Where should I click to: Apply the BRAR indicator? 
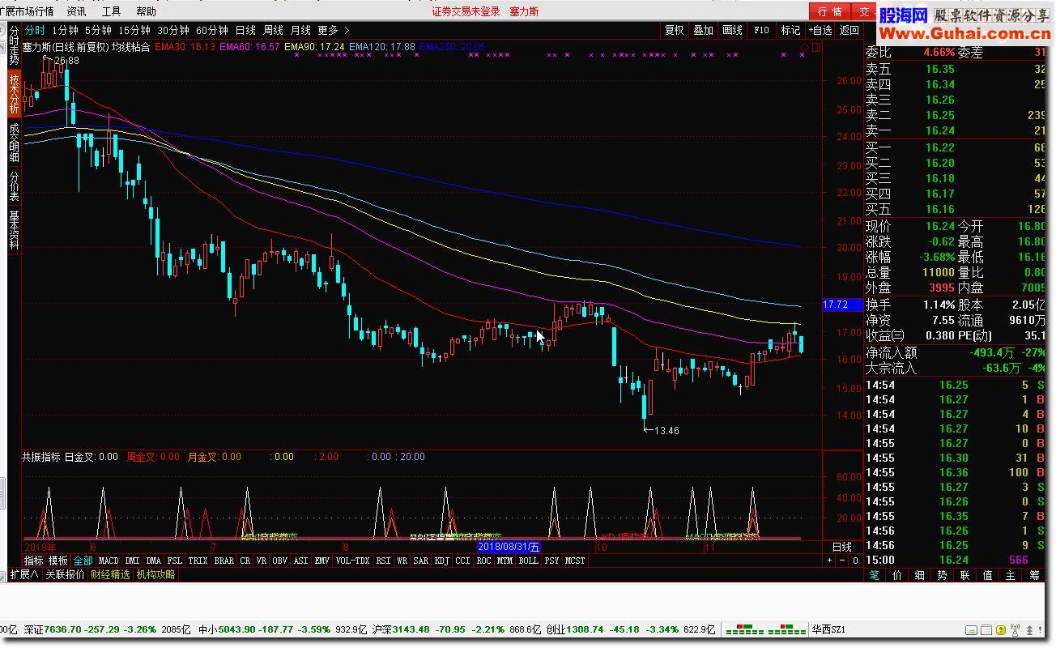[x=224, y=561]
